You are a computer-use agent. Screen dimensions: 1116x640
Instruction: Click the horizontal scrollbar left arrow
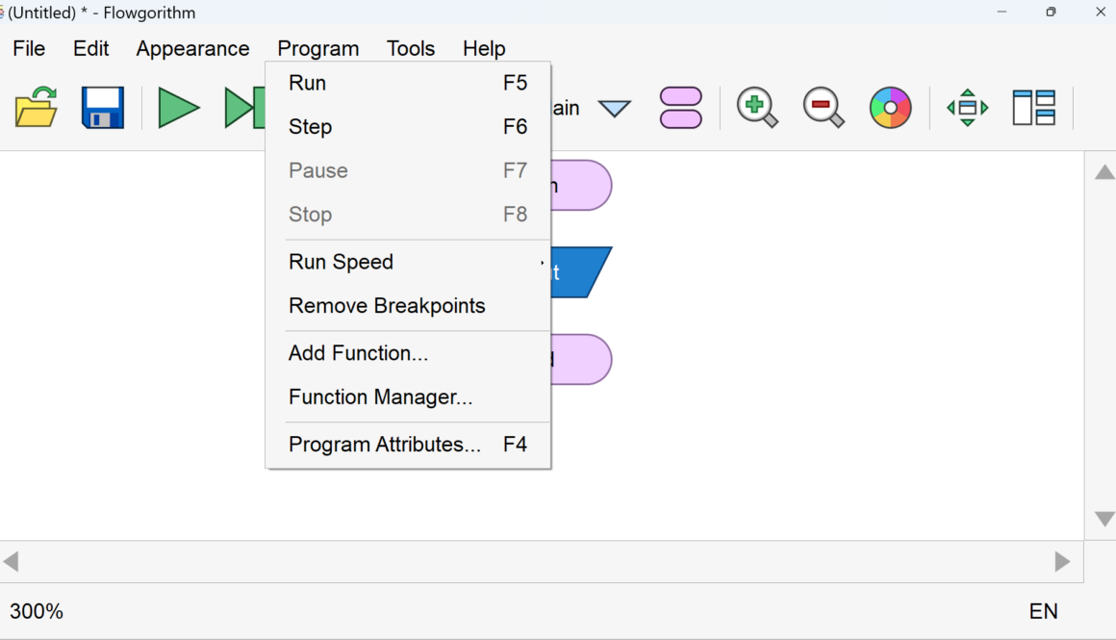coord(11,562)
